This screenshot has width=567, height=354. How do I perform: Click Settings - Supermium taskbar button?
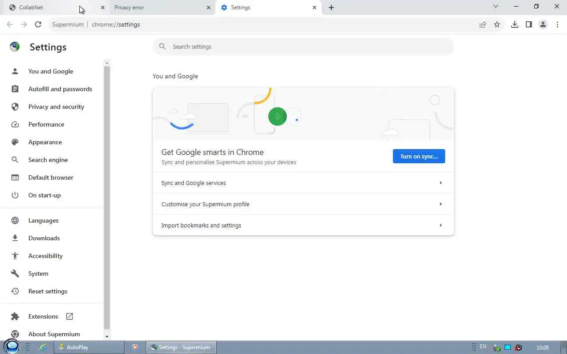(181, 347)
